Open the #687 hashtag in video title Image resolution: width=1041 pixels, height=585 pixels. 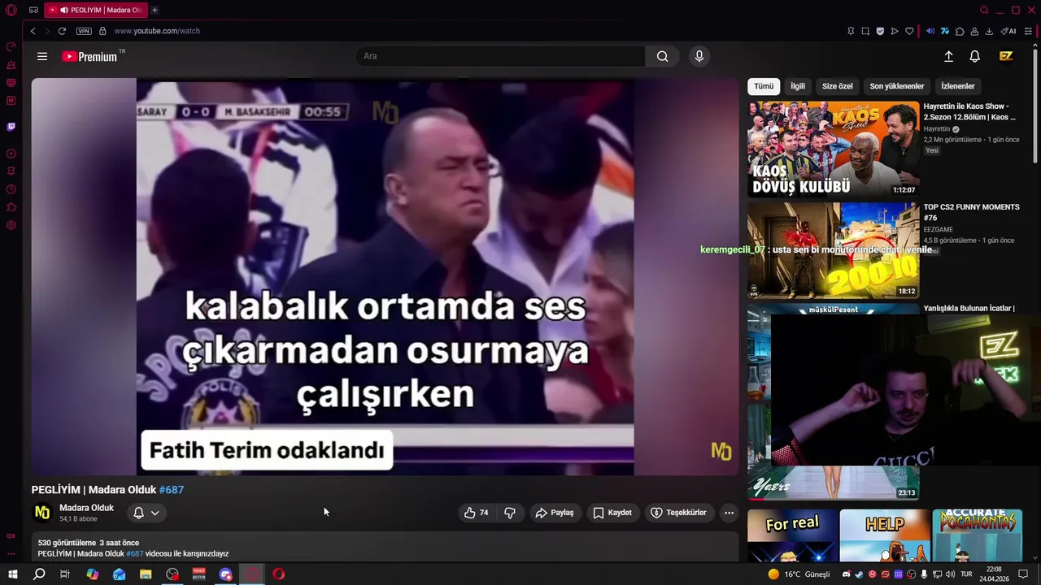[172, 490]
